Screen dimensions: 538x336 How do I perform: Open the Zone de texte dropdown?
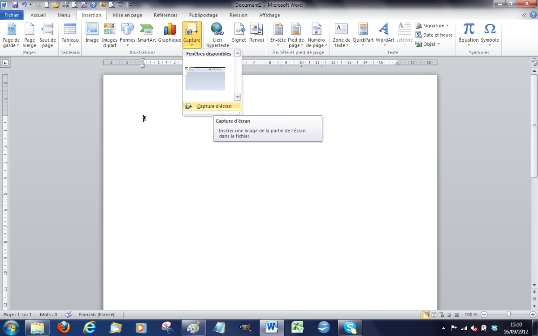click(x=342, y=35)
